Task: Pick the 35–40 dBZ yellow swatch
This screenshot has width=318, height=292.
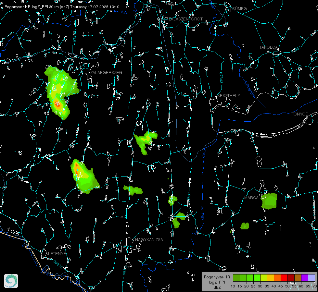Action: click(x=271, y=278)
